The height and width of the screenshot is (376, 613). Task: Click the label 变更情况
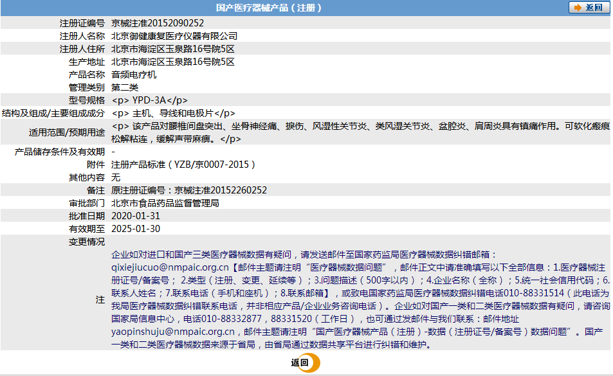87,242
